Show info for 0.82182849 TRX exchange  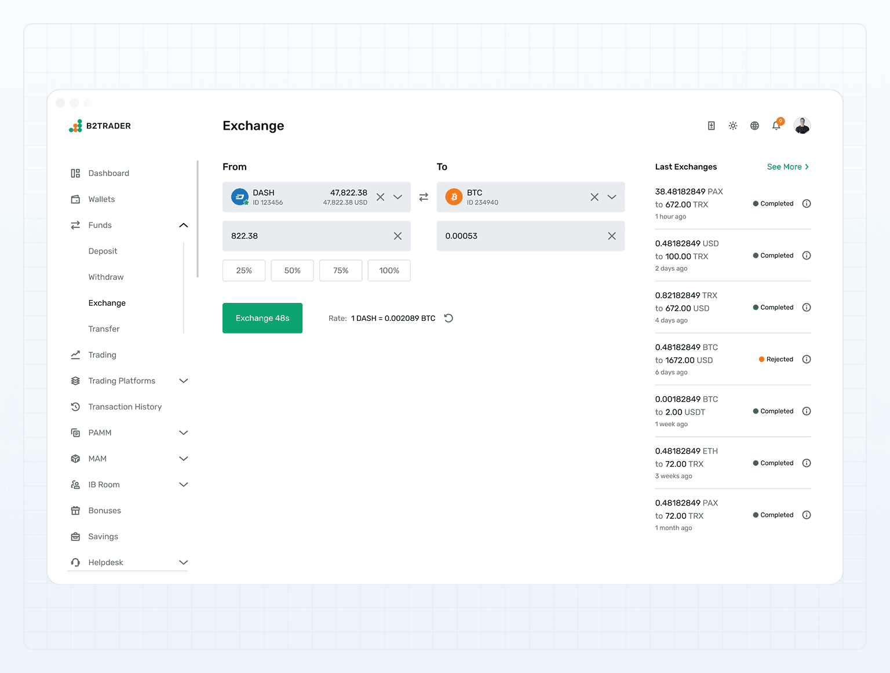(807, 308)
